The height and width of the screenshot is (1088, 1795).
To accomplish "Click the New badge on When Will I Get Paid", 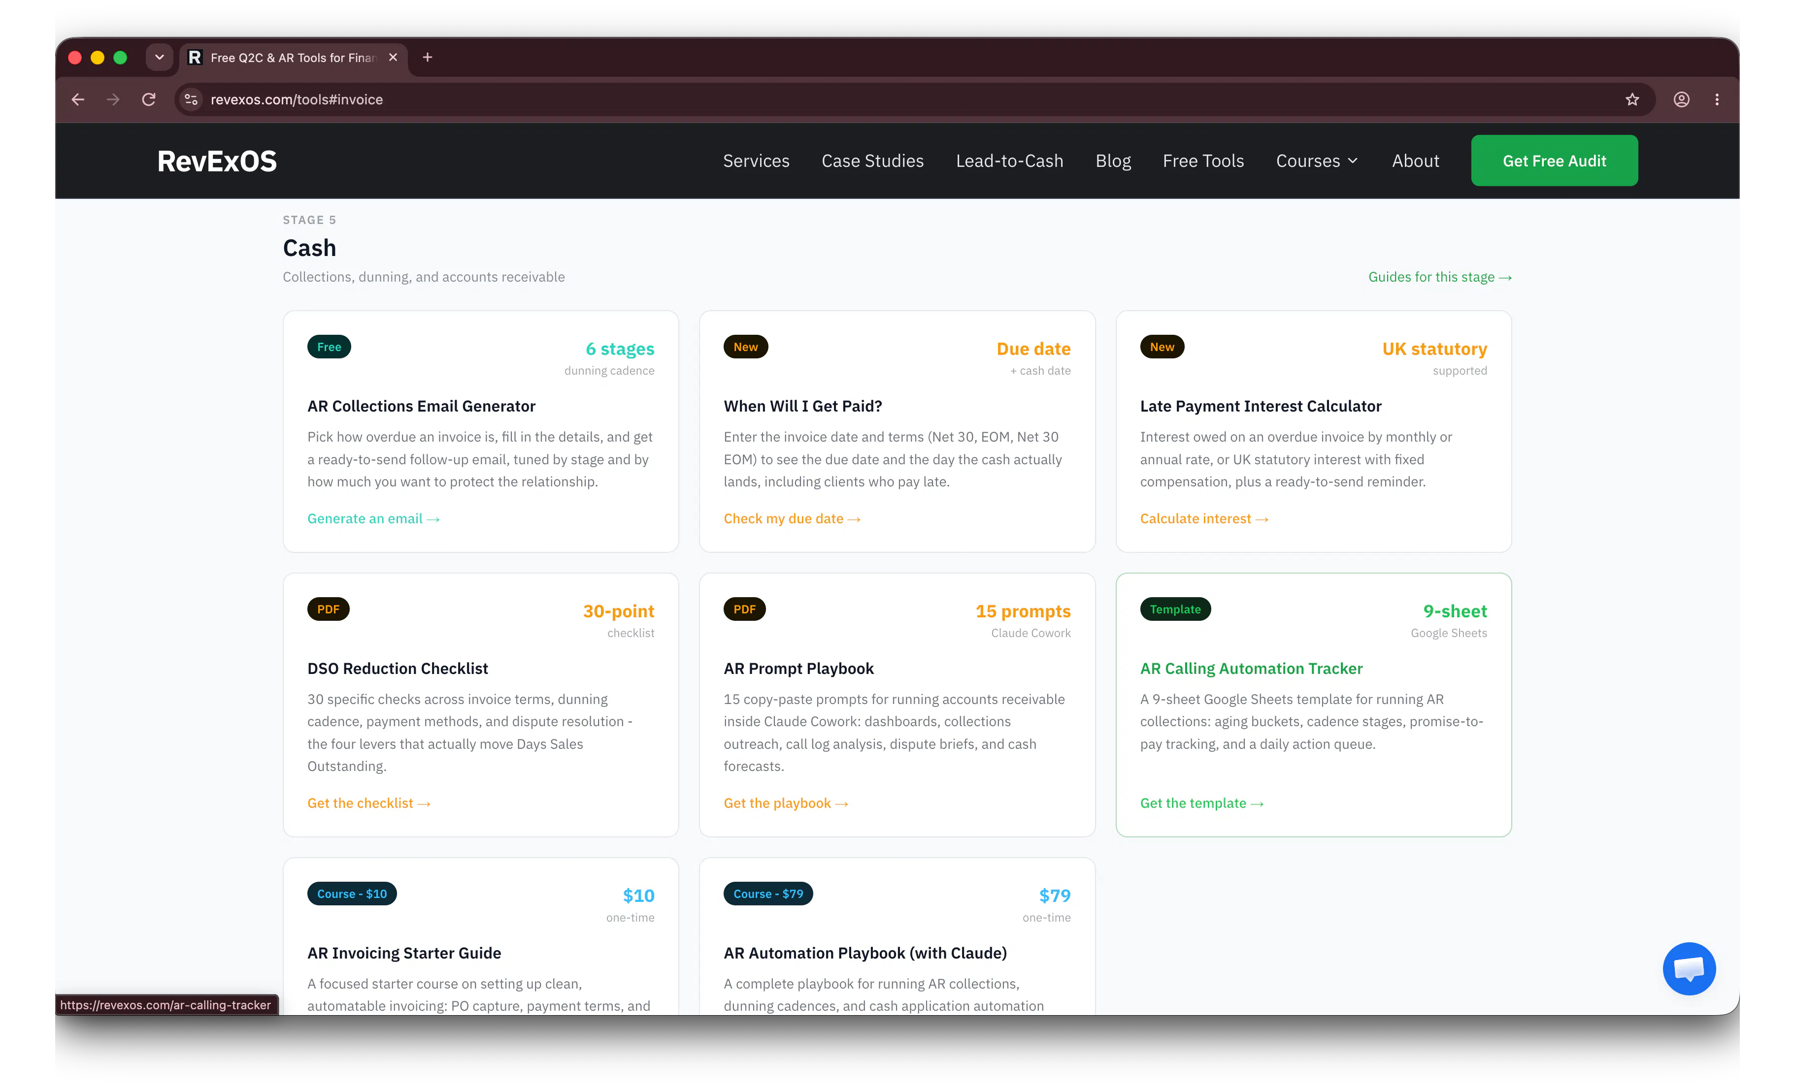I will pos(745,347).
